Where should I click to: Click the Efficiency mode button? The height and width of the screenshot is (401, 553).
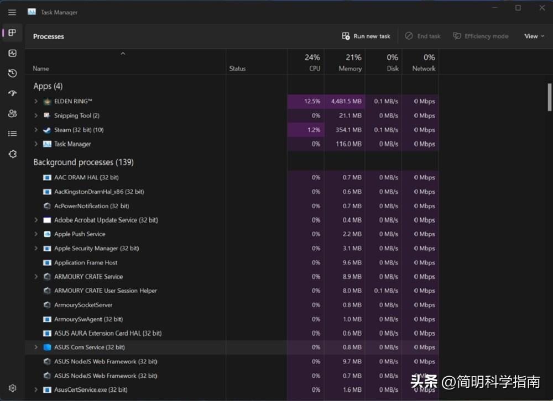tap(481, 36)
